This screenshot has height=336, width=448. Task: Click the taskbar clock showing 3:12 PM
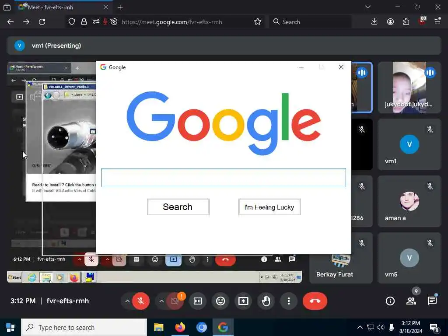tap(410, 327)
